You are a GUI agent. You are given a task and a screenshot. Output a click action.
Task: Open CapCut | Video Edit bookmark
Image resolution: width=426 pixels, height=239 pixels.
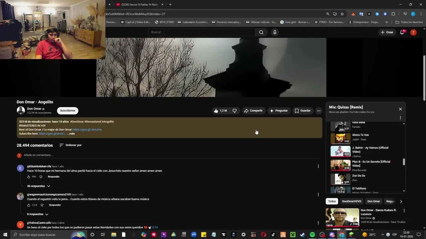pos(135,22)
